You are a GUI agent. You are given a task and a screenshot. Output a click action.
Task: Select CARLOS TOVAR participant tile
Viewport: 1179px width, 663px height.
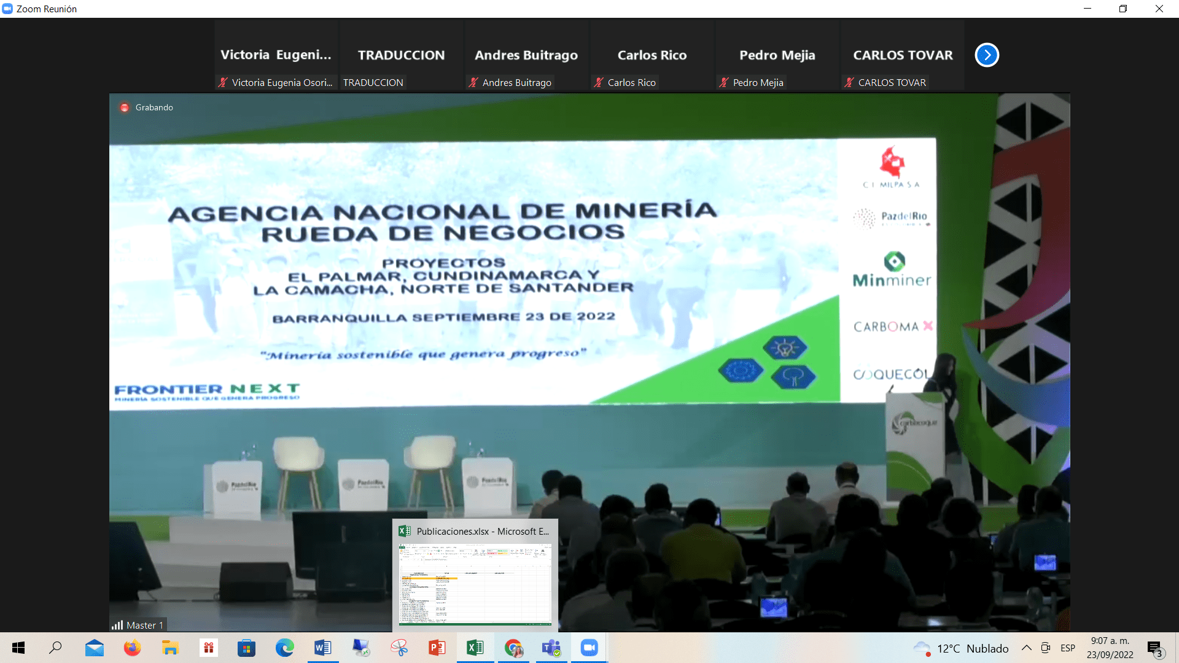pyautogui.click(x=903, y=55)
